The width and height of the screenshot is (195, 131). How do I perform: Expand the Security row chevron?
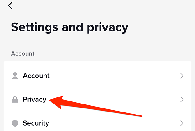(182, 123)
